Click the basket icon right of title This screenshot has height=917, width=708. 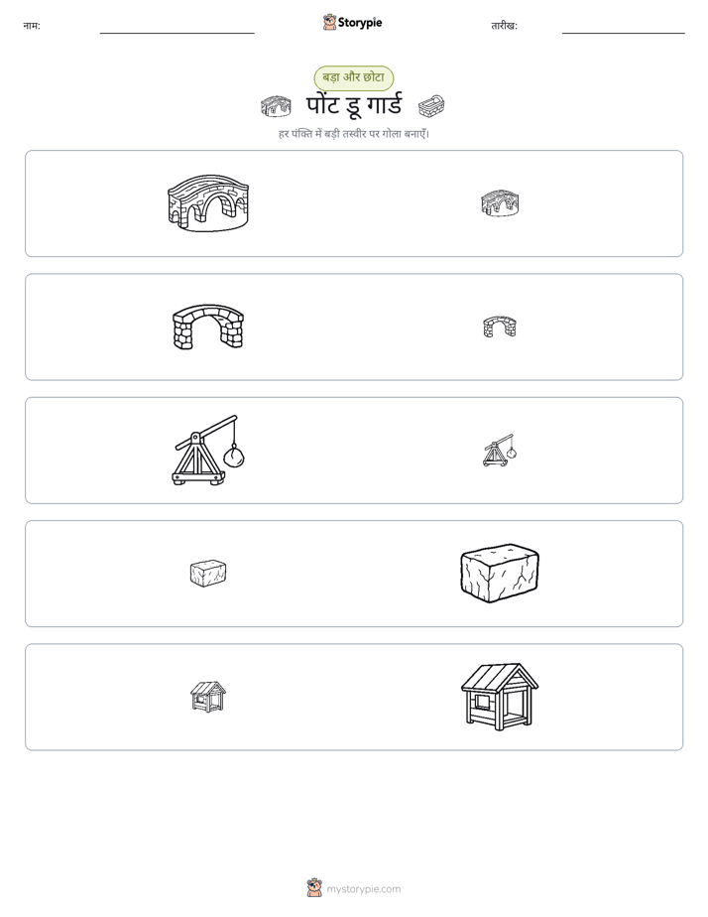pos(431,106)
